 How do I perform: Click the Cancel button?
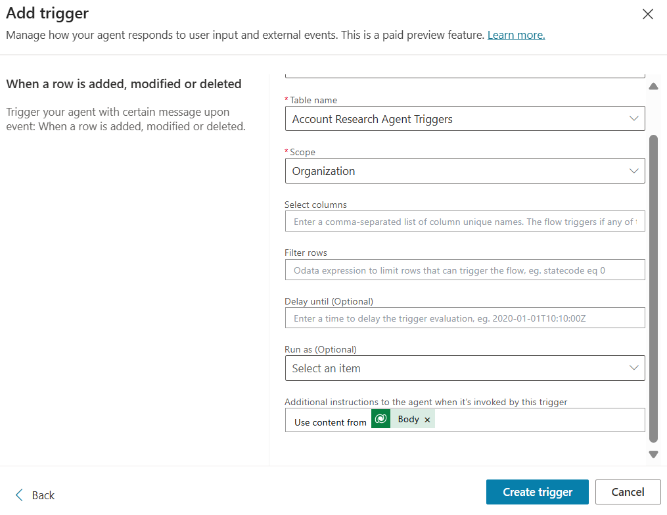pos(628,491)
